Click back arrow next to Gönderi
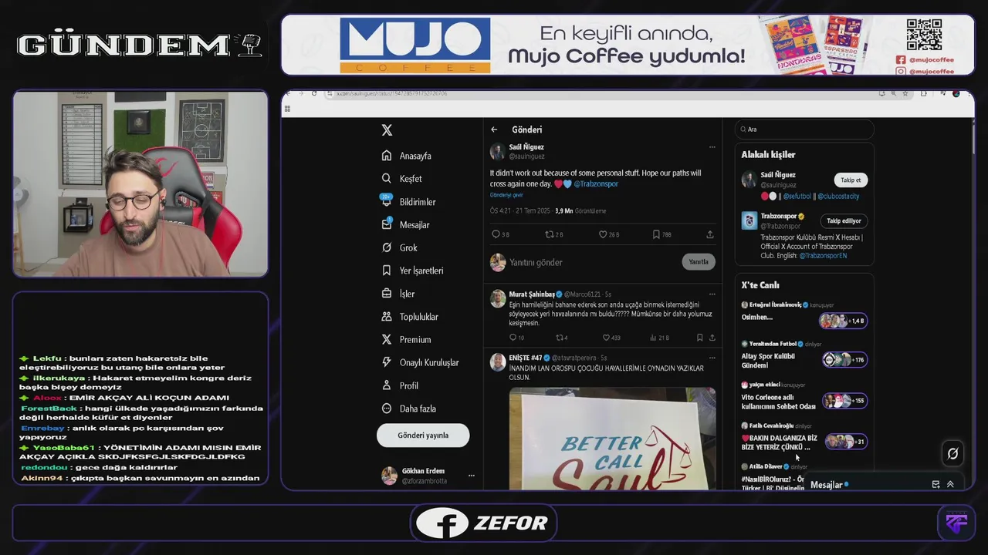988x555 pixels. [494, 129]
